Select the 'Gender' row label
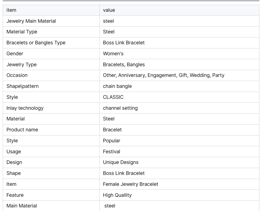 tap(15, 54)
